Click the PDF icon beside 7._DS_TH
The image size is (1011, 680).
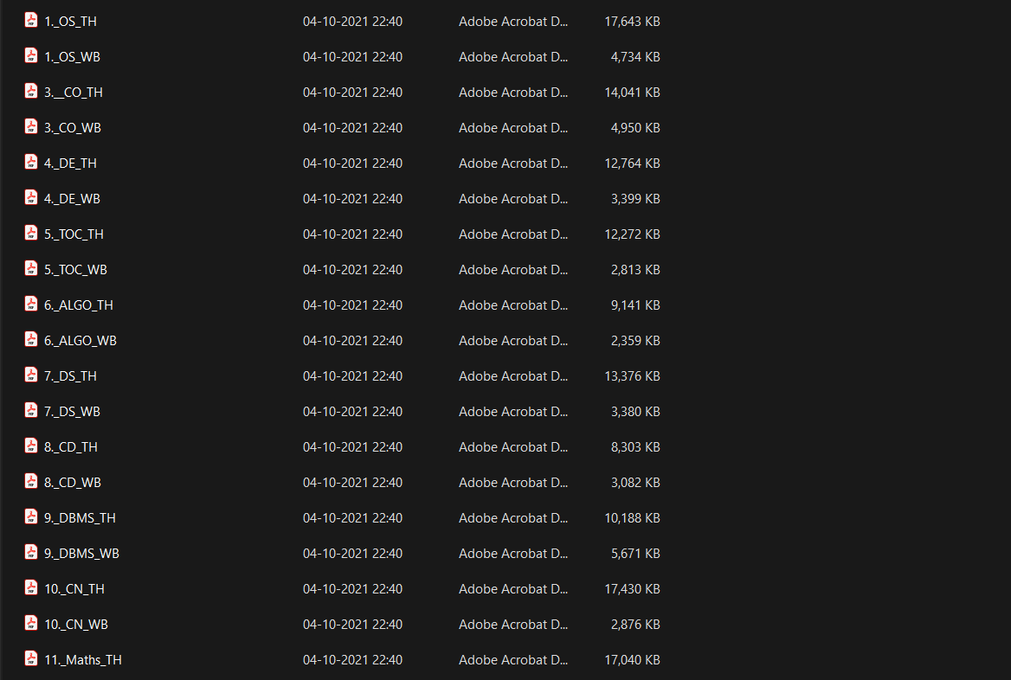[31, 375]
